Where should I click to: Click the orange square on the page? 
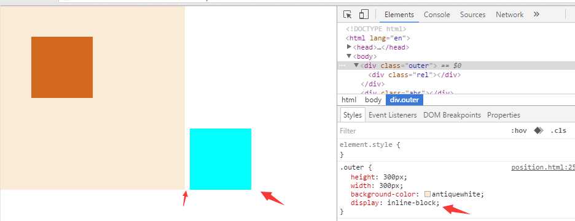(x=62, y=67)
